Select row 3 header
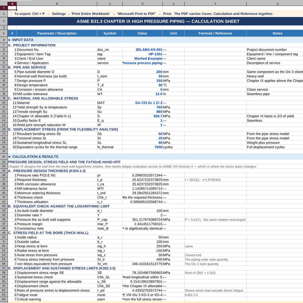This screenshot has width=303, height=303. [x=4, y=21]
